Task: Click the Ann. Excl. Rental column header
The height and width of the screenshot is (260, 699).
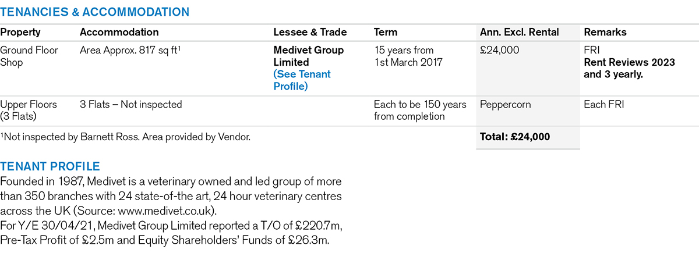Action: (x=519, y=33)
